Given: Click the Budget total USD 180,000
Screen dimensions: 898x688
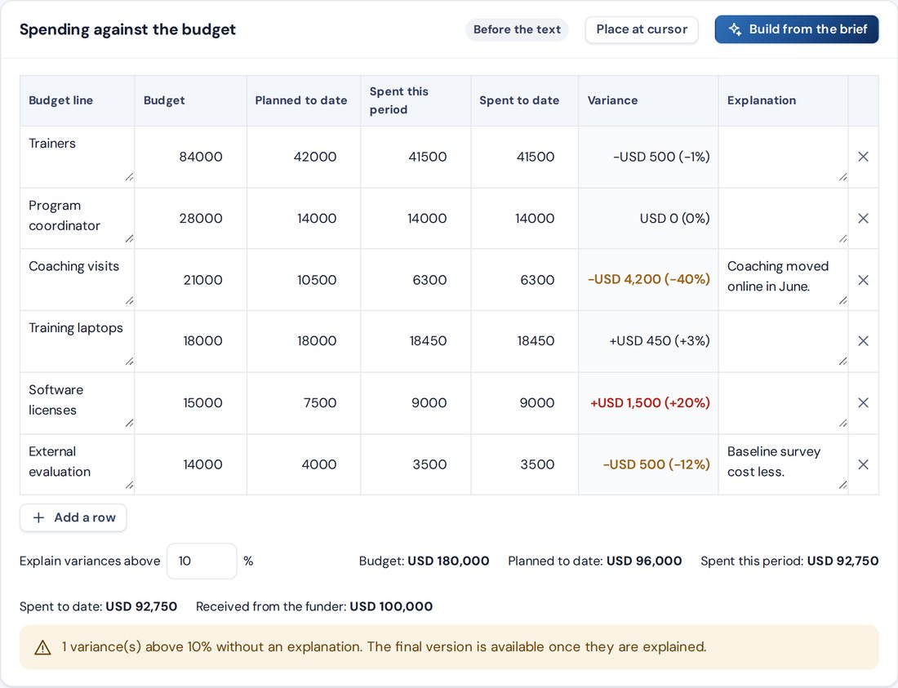Looking at the screenshot, I should [424, 561].
